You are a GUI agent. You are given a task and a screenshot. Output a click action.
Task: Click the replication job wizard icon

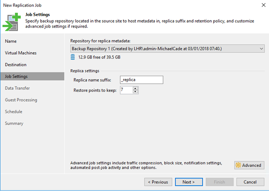12,22
